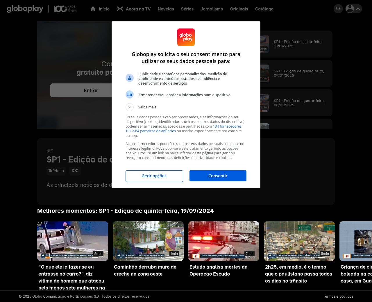The height and width of the screenshot is (302, 372).
Task: Expand the profile menu arrow
Action: tap(358, 9)
